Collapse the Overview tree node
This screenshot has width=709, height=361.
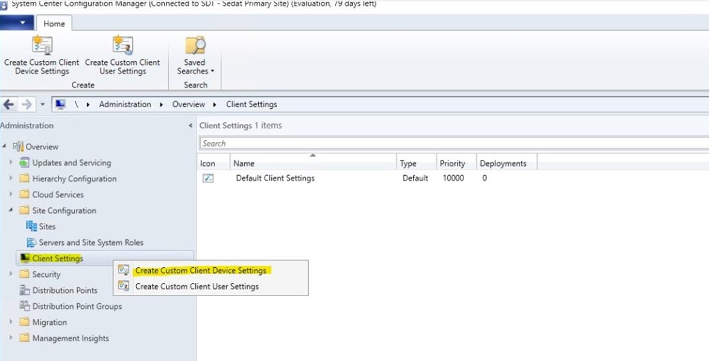4,146
